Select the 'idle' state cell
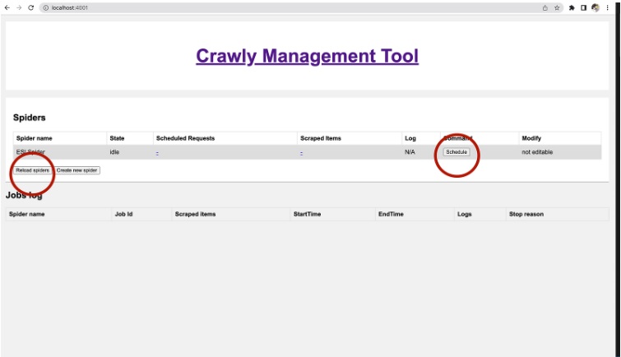This screenshot has height=357, width=621. (114, 152)
